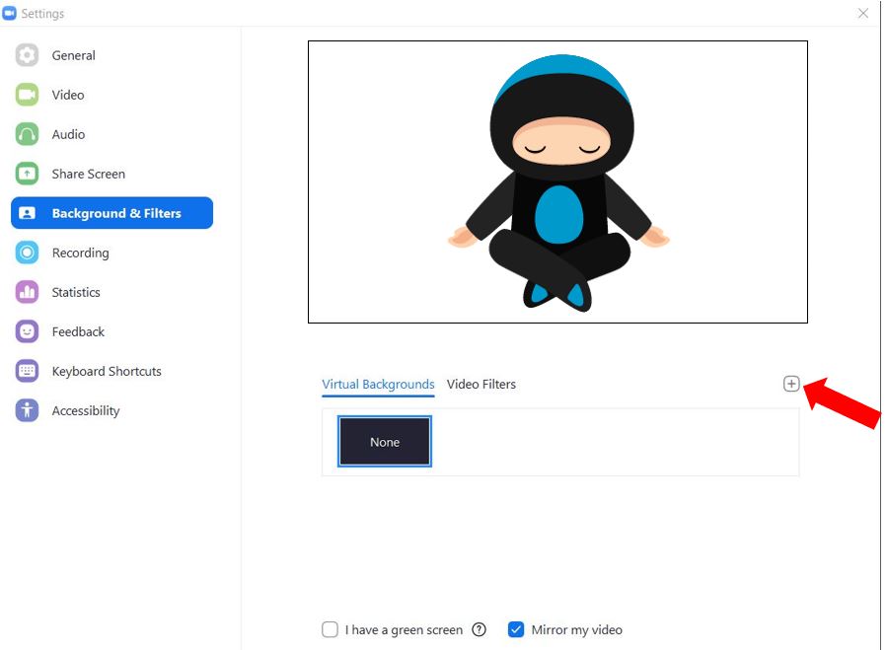Click the Statistics bar chart icon
888x650 pixels.
(x=27, y=292)
